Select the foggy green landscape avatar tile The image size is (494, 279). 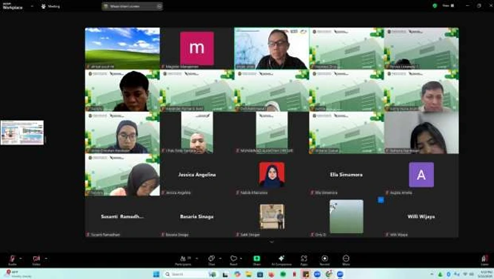[x=346, y=217]
